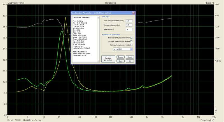Check Estimate lossy inductor model option
This screenshot has height=122, width=224.
pyautogui.click(x=131, y=45)
